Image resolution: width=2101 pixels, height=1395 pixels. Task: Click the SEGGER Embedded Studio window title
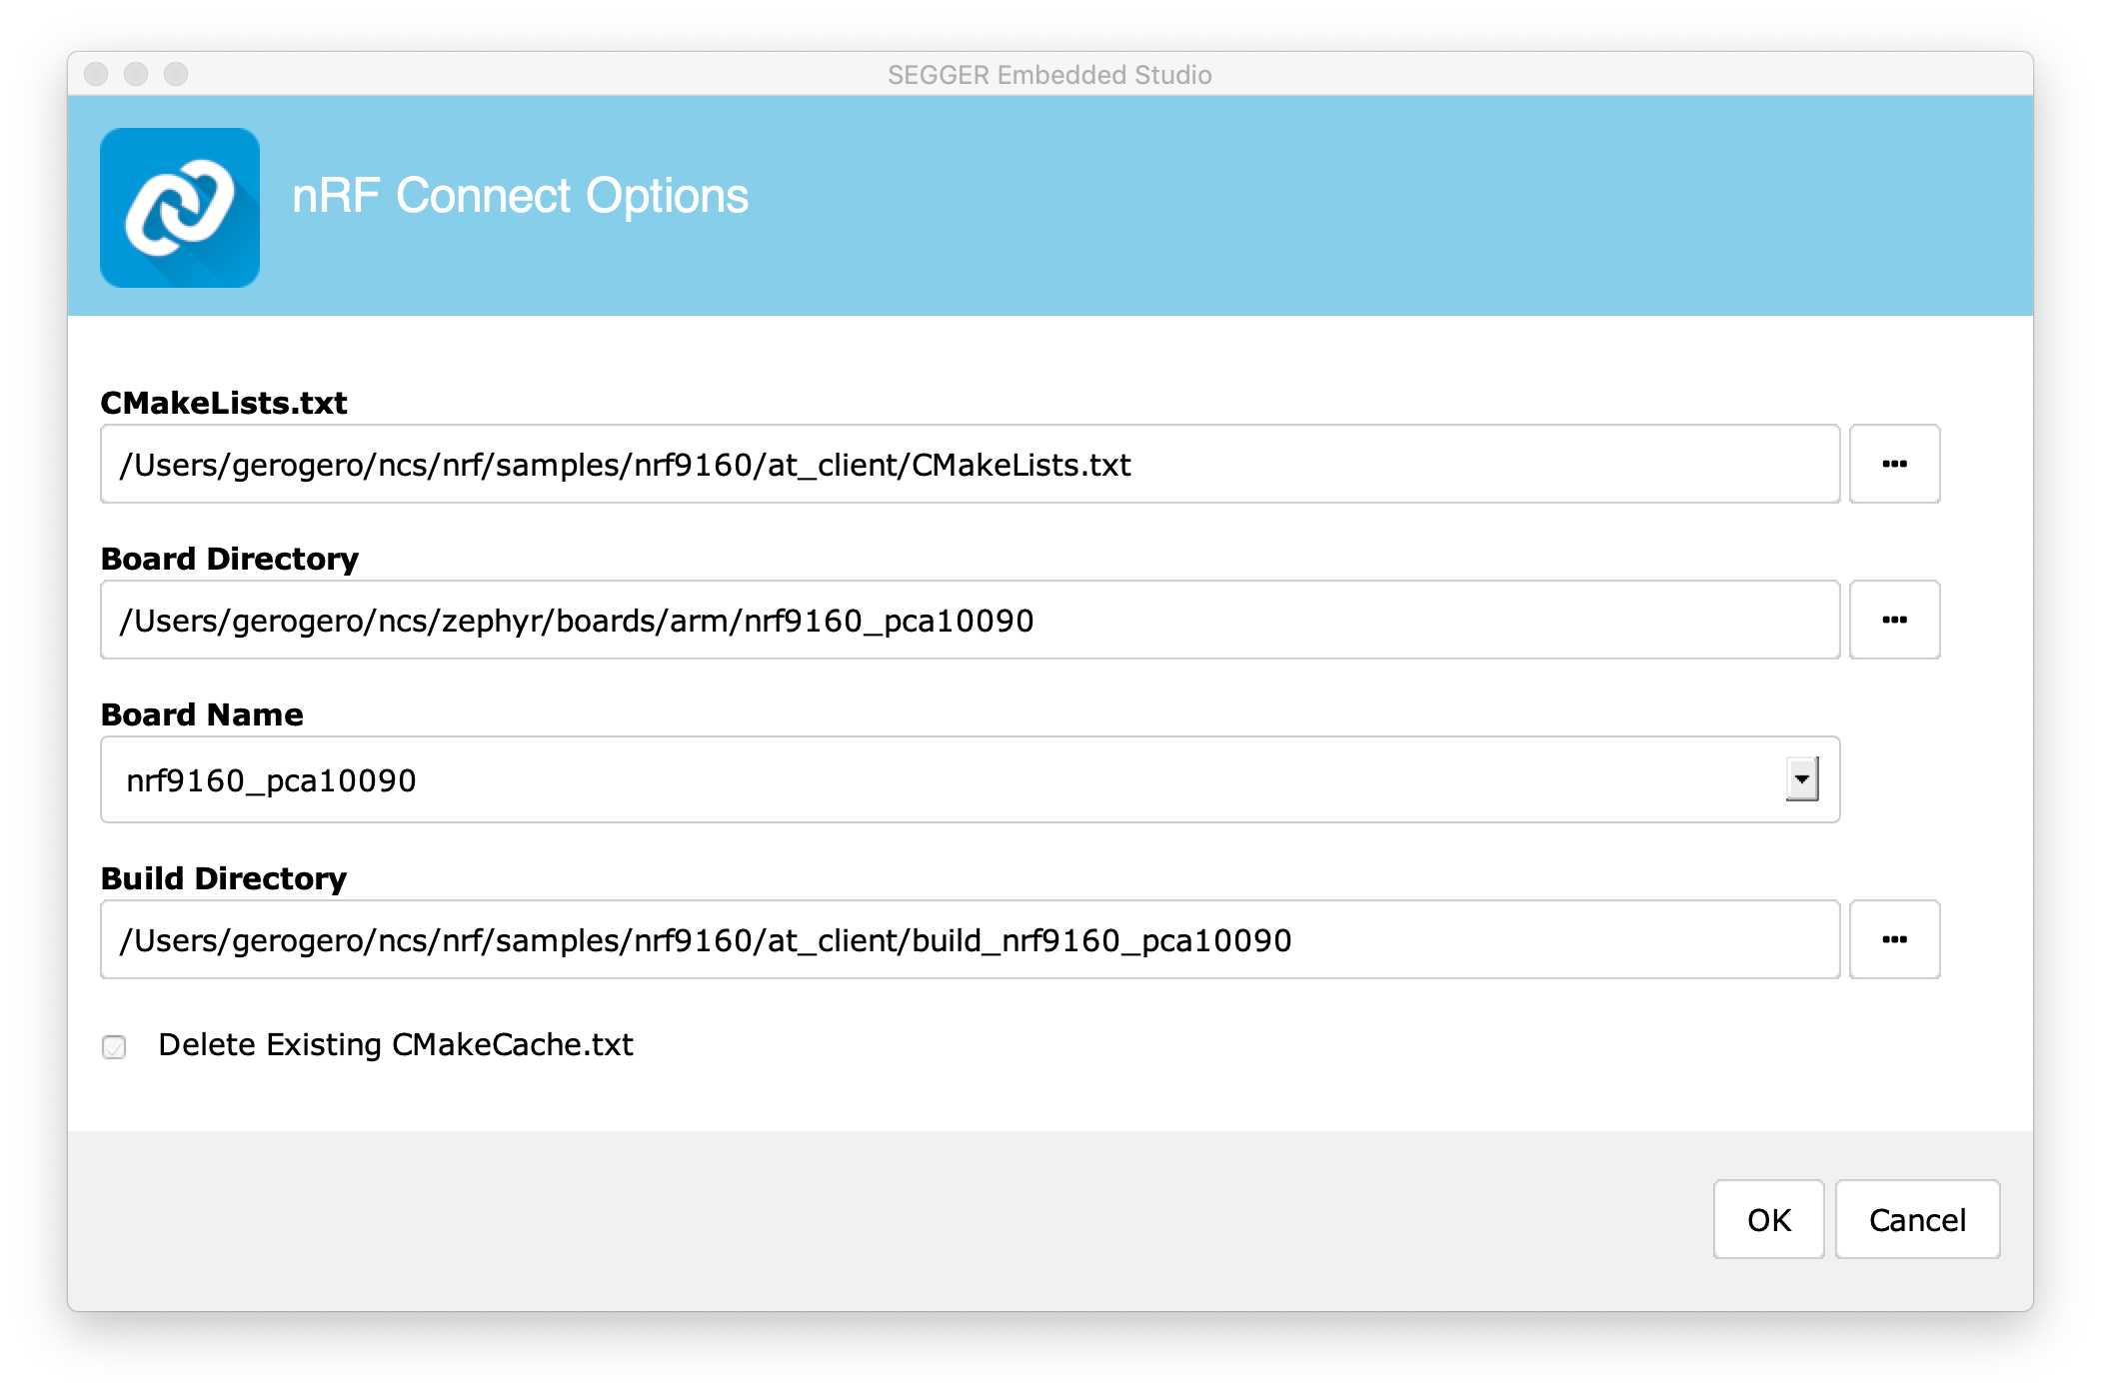[x=1050, y=75]
